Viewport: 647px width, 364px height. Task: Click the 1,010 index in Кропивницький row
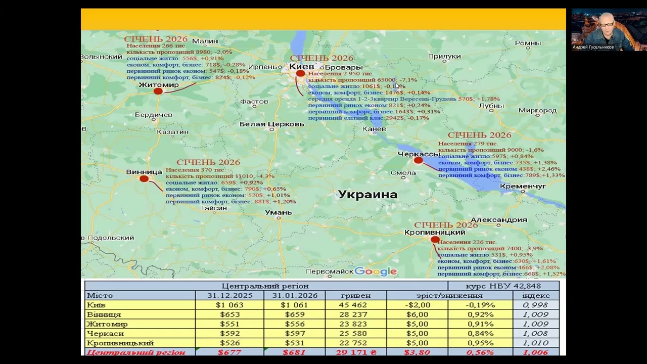coord(536,343)
